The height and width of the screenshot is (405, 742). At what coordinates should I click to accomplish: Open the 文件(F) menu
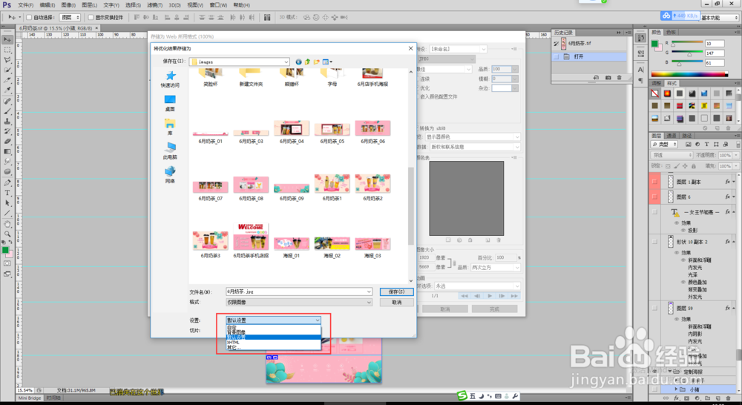pos(25,5)
